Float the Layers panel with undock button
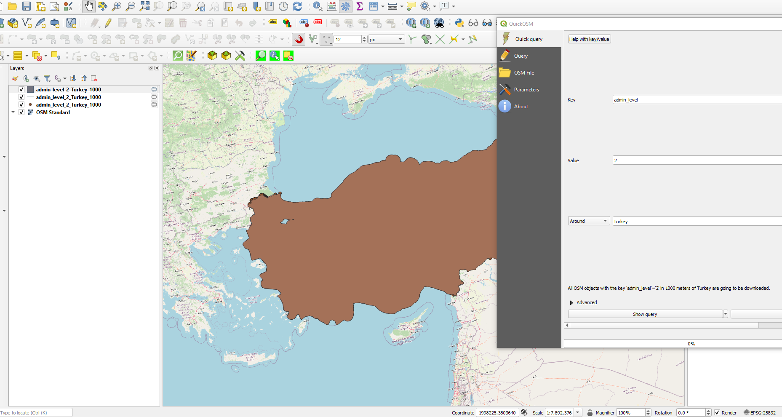Viewport: 782px width, 417px height. click(151, 68)
